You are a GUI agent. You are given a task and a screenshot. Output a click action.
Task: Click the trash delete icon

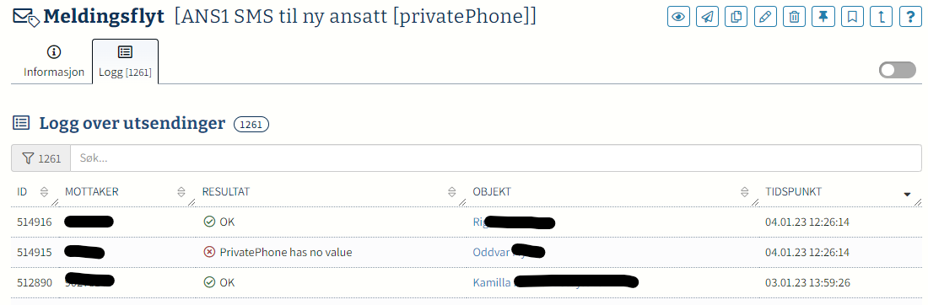[794, 17]
